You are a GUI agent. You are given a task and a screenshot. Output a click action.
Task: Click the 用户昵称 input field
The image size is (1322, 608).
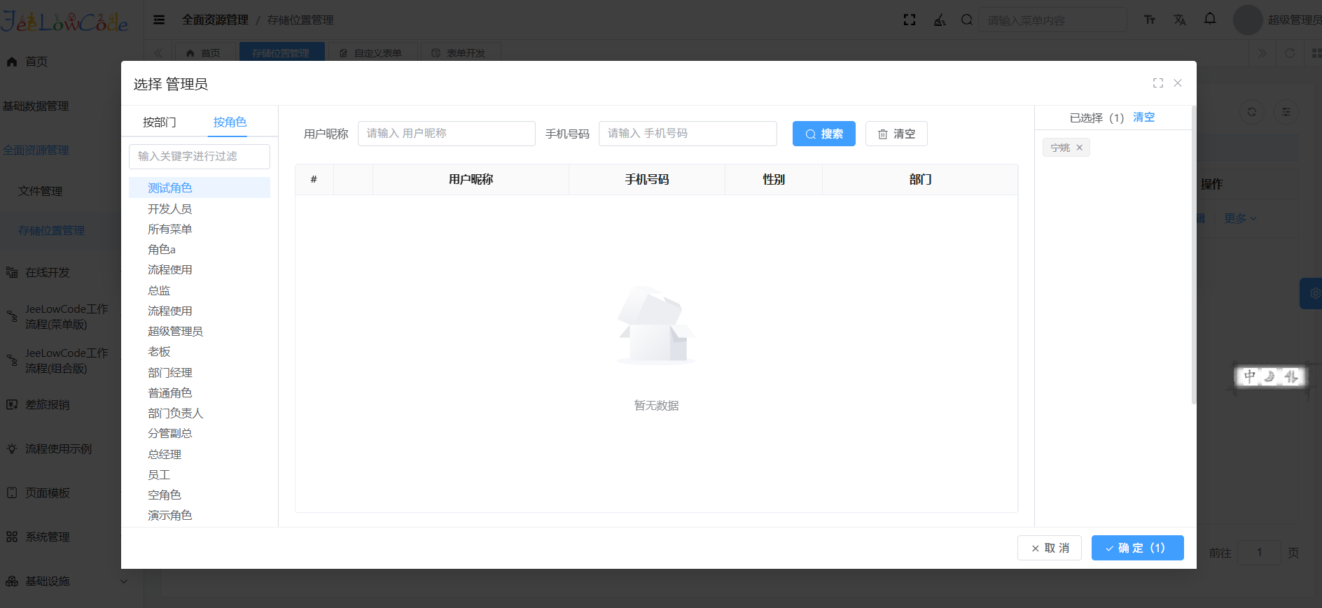446,134
